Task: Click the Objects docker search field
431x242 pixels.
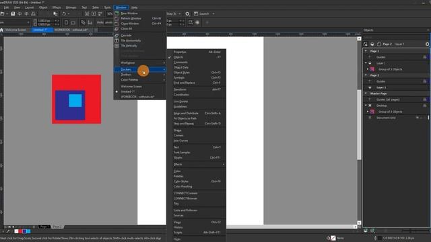Action: click(395, 37)
